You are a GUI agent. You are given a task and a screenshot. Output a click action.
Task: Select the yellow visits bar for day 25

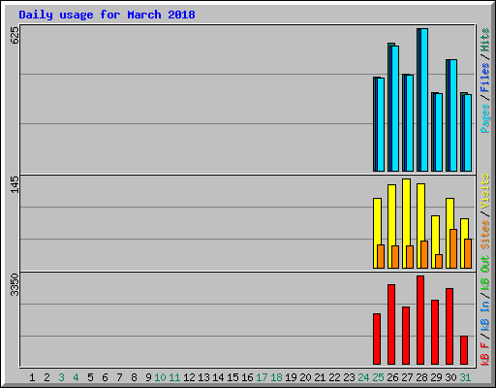(377, 233)
